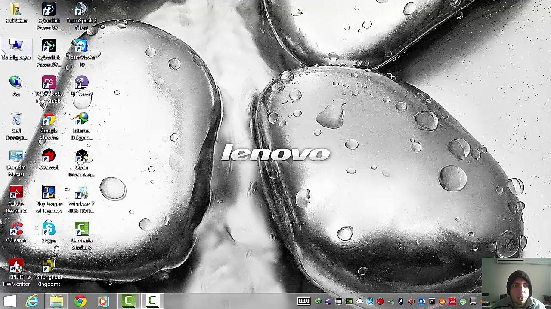This screenshot has width=551, height=309.
Task: Click the Windows 7 USB DVD tool icon
Action: (x=81, y=200)
